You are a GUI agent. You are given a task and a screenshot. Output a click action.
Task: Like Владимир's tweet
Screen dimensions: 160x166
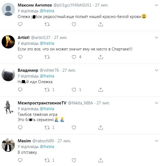click(x=74, y=90)
